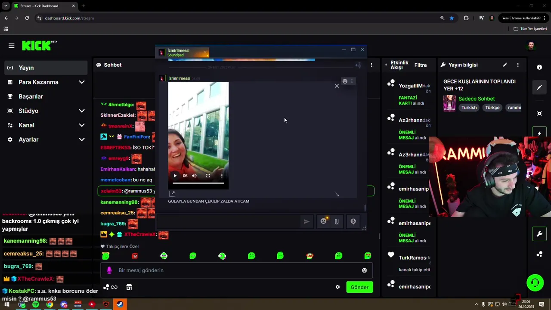Image resolution: width=551 pixels, height=310 pixels.
Task: Open Windows notification center
Action: point(542,304)
